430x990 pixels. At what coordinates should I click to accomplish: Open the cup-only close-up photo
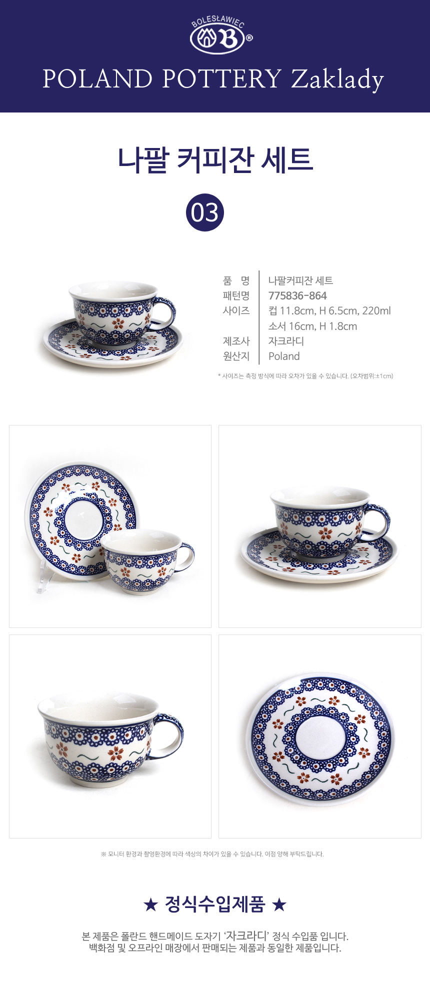tap(110, 736)
